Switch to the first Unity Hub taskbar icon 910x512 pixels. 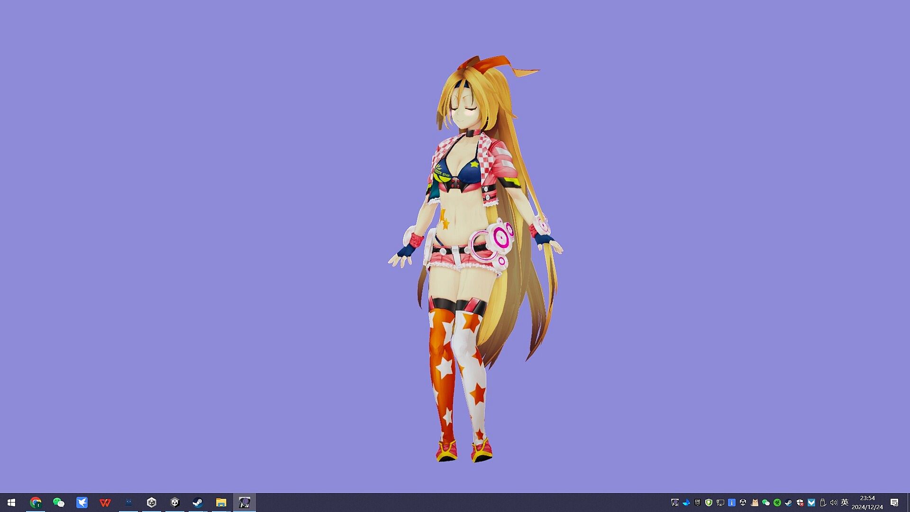[151, 503]
